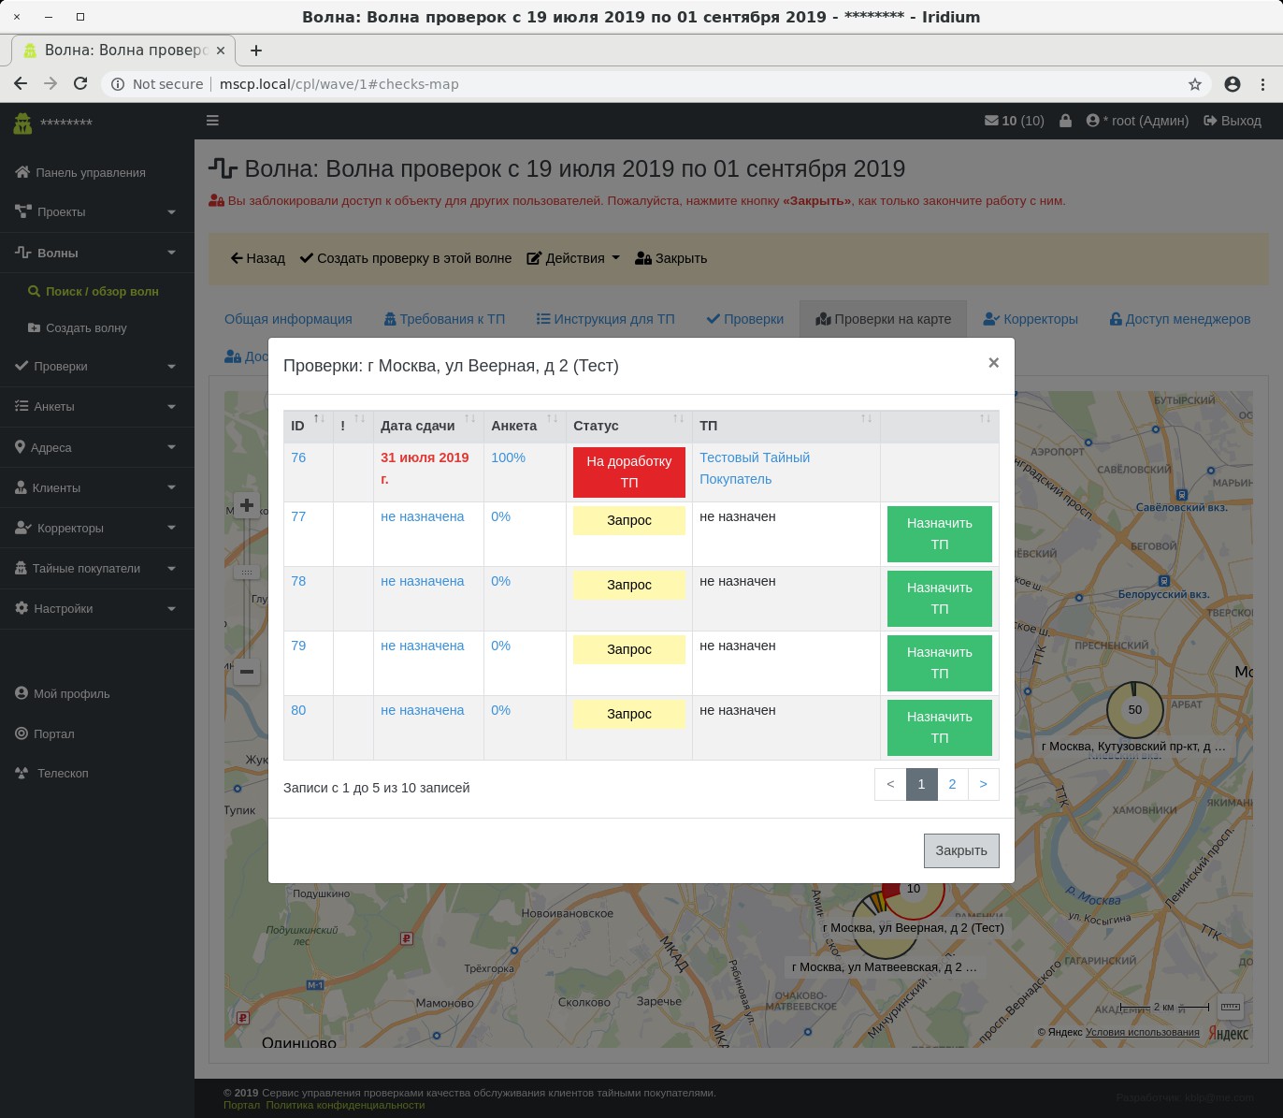This screenshot has width=1283, height=1118.
Task: Open the 100% questionnaire link
Action: coord(508,457)
